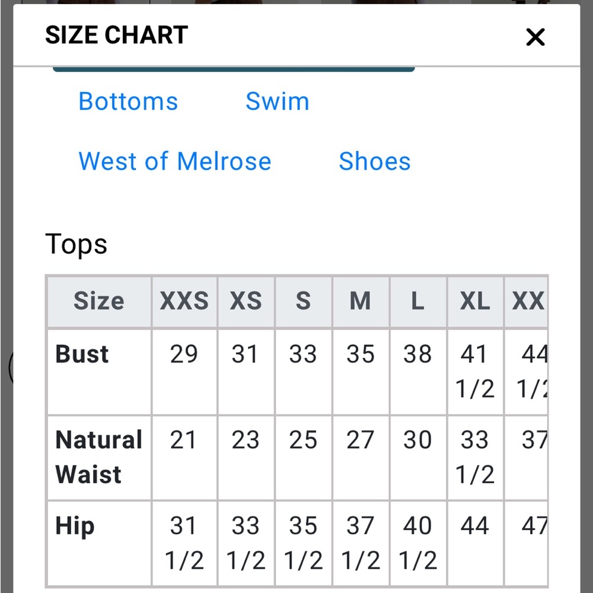Click the Hip row label
The width and height of the screenshot is (593, 593).
tap(75, 526)
